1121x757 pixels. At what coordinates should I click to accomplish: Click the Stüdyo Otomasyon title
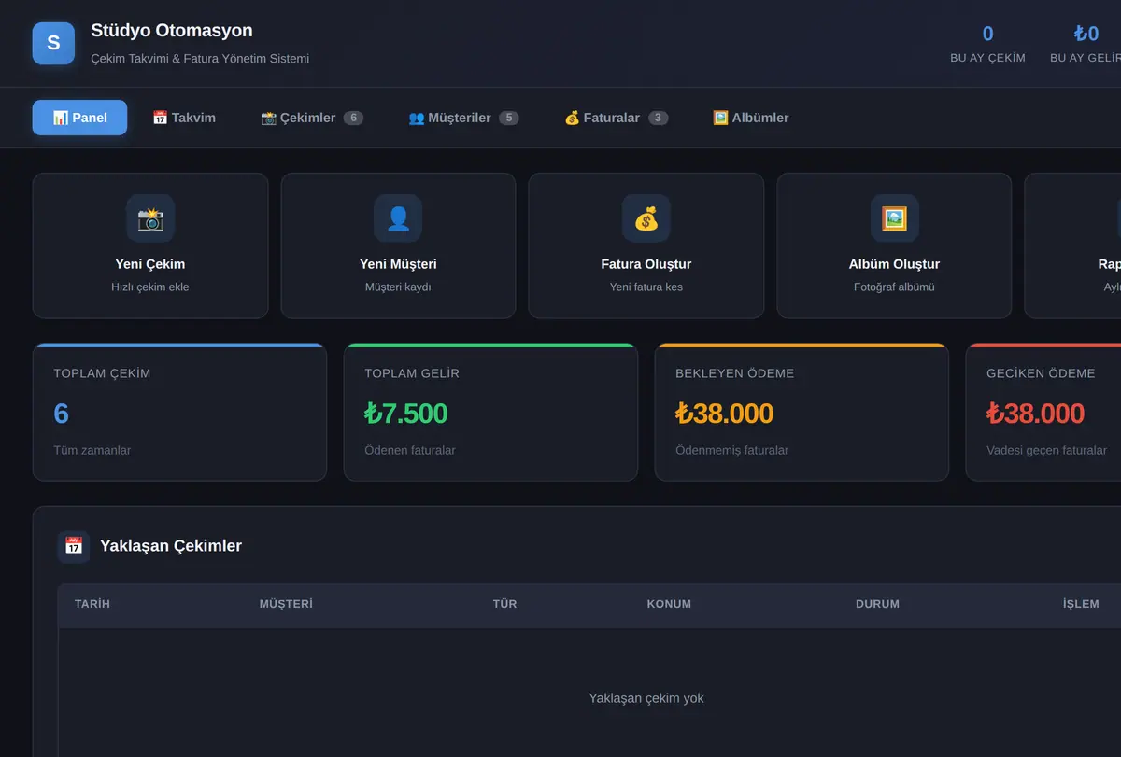pos(172,30)
